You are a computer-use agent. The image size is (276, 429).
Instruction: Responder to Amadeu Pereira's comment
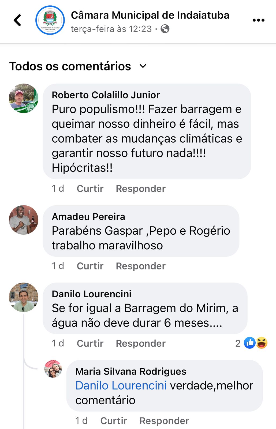[x=141, y=266]
